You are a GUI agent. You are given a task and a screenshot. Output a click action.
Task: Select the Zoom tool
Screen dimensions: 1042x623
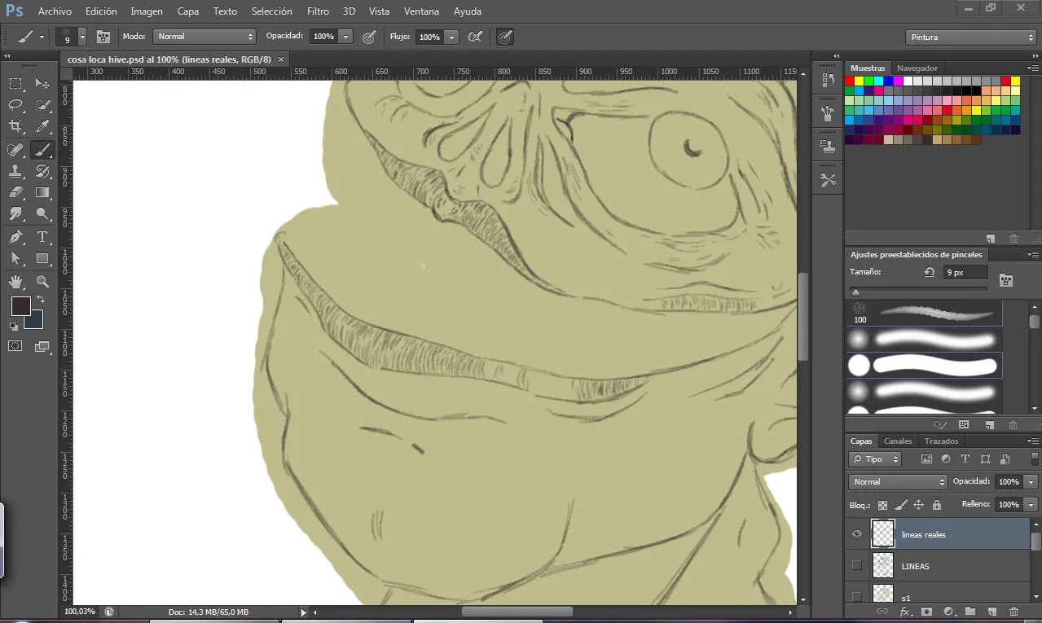click(x=42, y=282)
